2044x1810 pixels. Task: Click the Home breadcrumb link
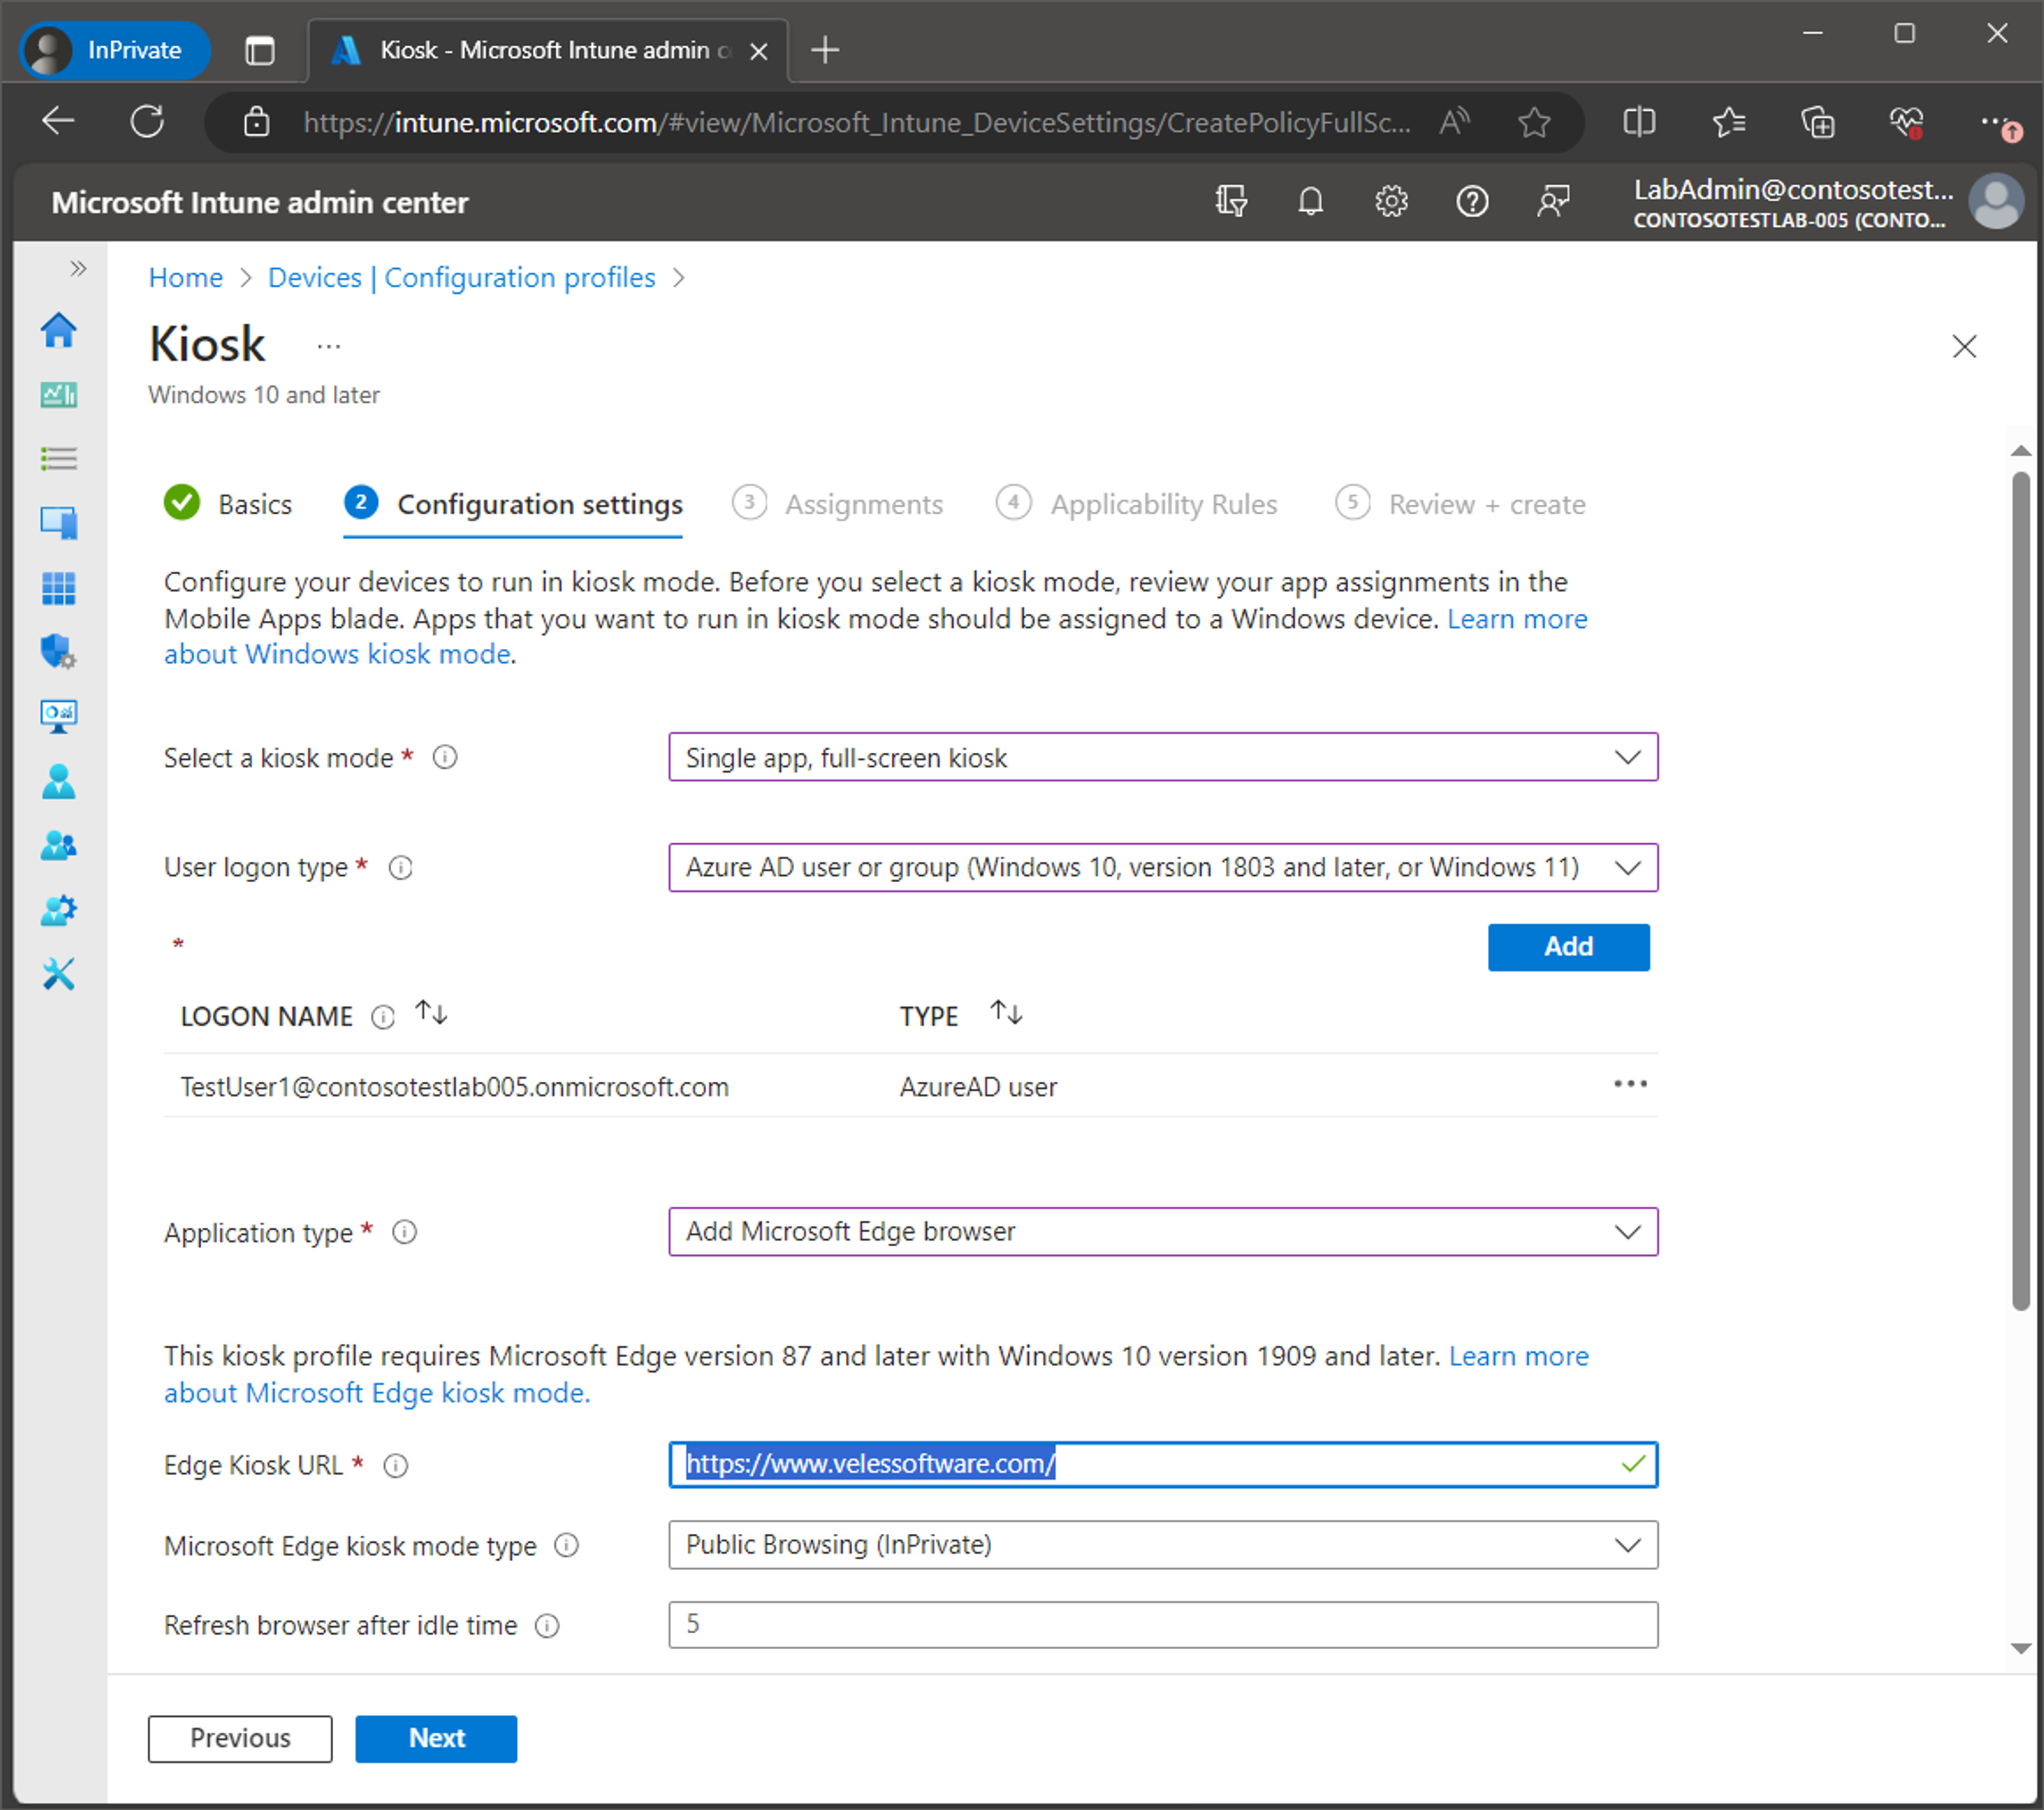pyautogui.click(x=186, y=277)
